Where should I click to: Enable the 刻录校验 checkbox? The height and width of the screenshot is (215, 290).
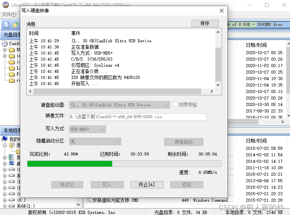tap(175, 104)
